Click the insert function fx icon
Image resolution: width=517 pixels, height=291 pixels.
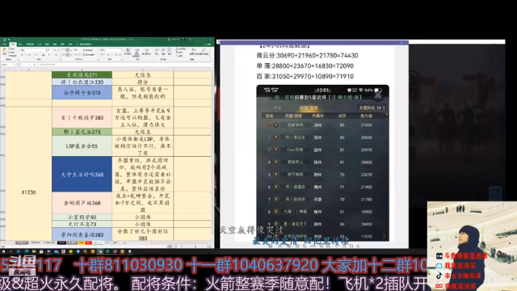coord(34,65)
